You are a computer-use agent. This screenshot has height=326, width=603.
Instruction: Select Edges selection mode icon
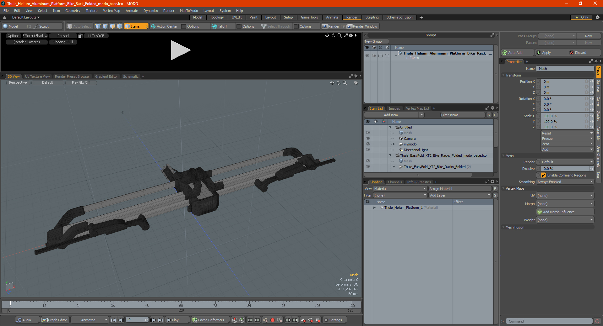pyautogui.click(x=105, y=26)
